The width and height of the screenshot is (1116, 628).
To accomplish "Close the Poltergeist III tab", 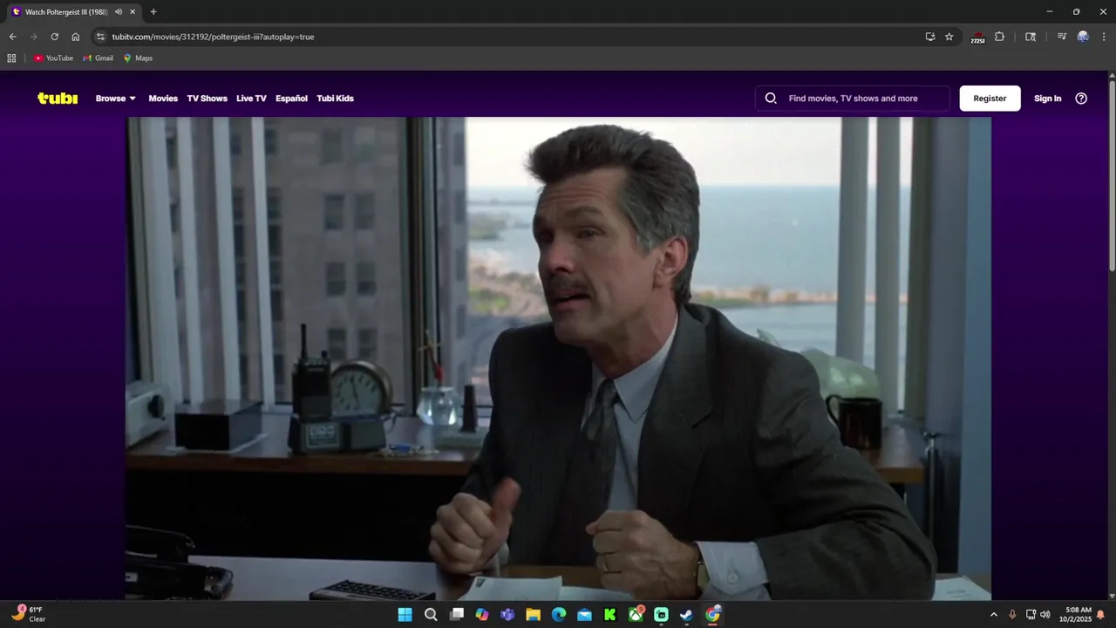I will [x=133, y=12].
